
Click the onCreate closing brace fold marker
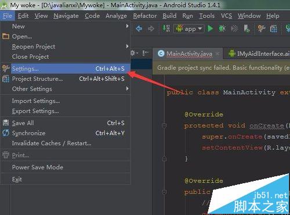(164, 159)
